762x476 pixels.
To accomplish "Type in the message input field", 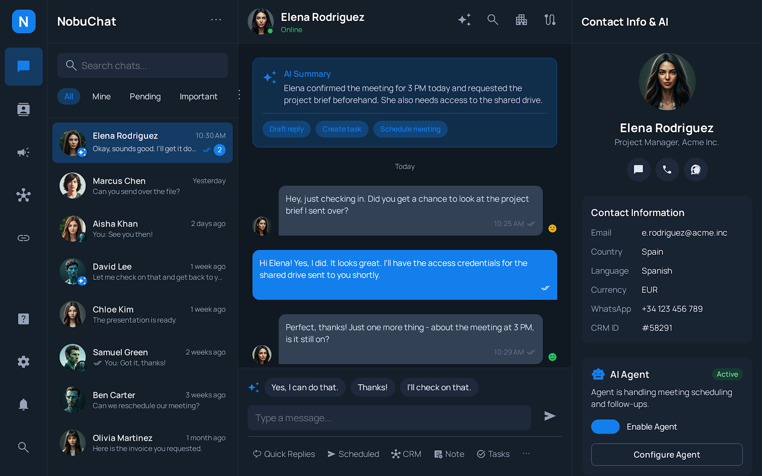I will 389,417.
